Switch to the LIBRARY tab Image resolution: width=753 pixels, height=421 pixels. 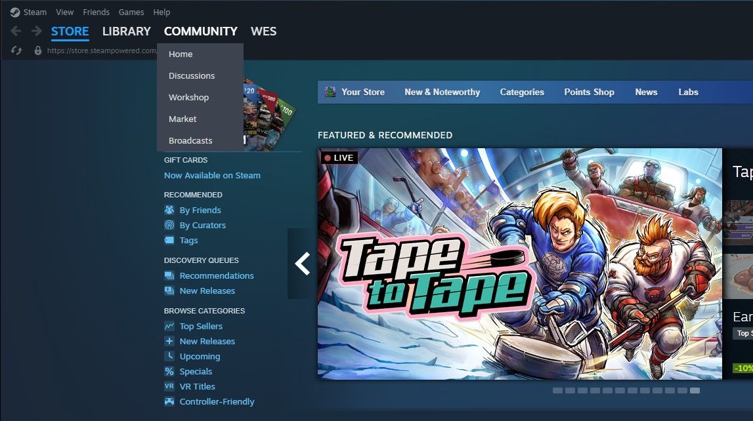[x=126, y=31]
